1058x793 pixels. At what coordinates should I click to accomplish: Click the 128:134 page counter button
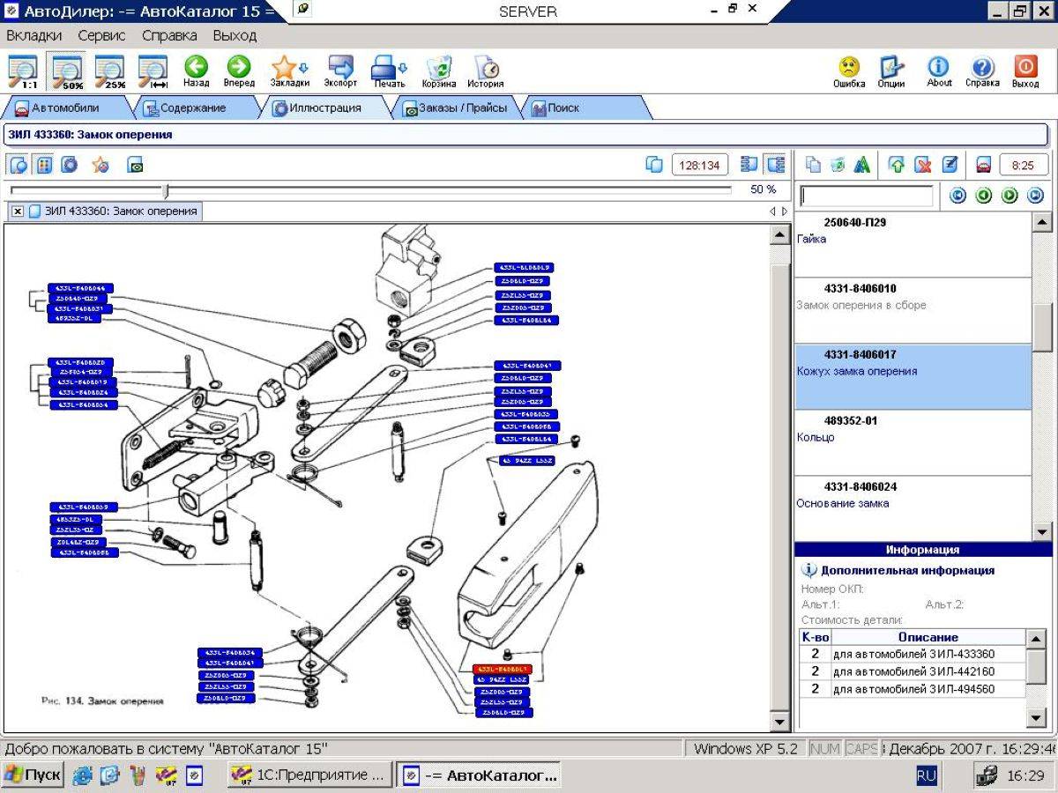(699, 165)
